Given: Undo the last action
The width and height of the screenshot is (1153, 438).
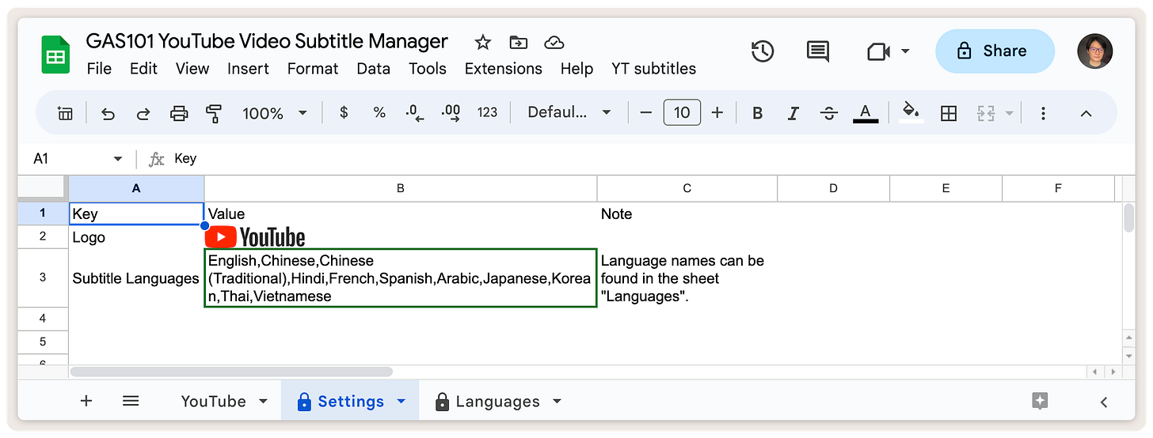Looking at the screenshot, I should 108,113.
